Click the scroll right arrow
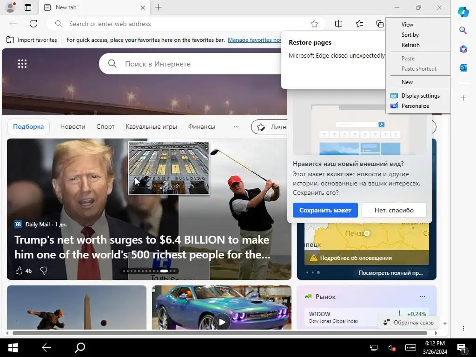 pyautogui.click(x=436, y=333)
